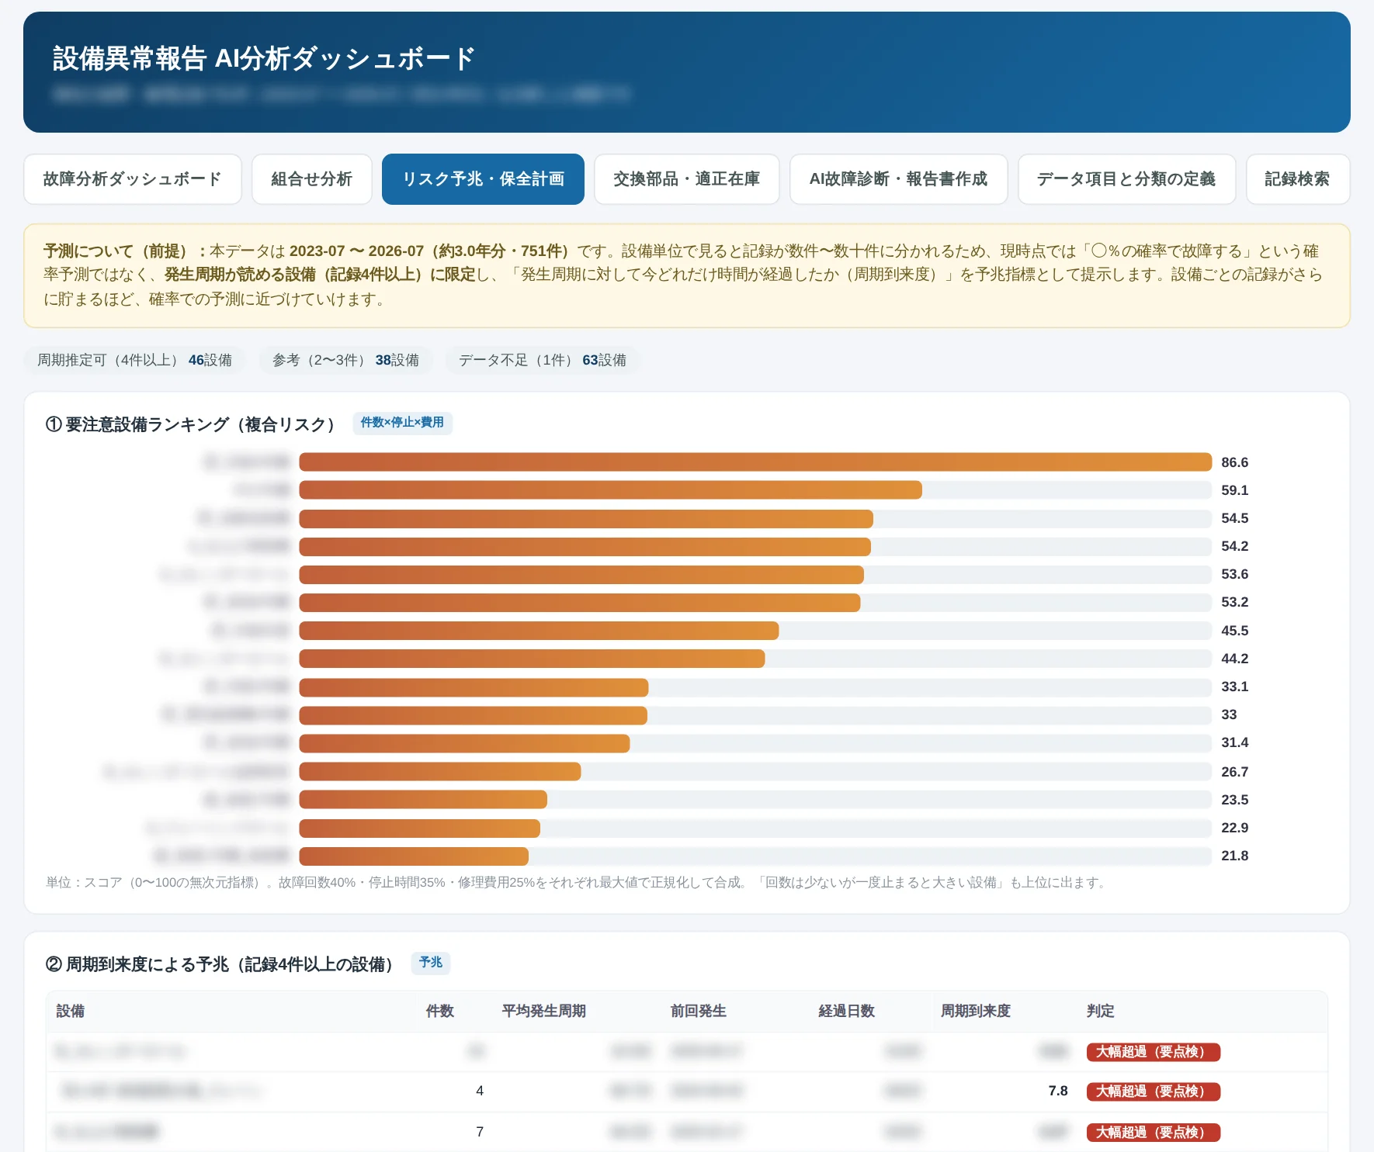Go to AI故障診断・報告書作成 tab
Viewport: 1374px width, 1152px height.
(x=899, y=179)
